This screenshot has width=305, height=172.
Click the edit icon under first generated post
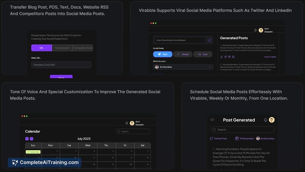pos(221,57)
